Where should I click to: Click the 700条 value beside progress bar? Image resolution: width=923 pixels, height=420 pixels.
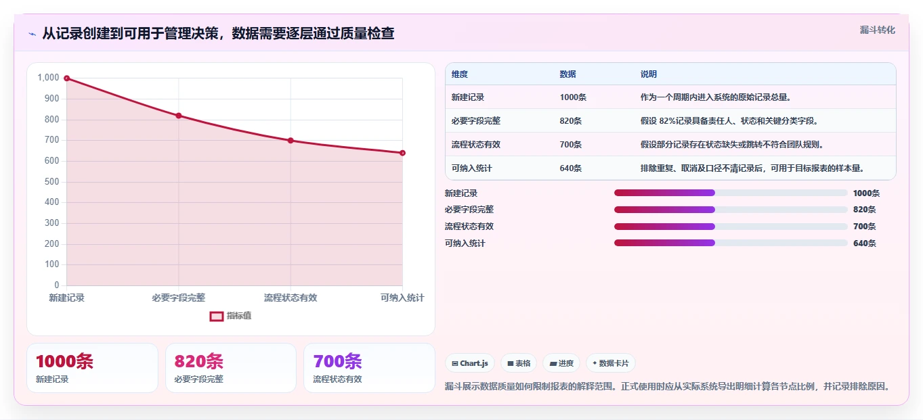click(x=864, y=227)
